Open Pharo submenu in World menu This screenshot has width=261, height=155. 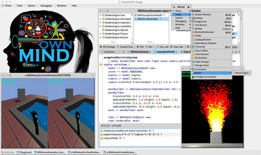[181, 11]
